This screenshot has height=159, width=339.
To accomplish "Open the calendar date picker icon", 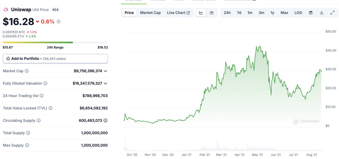I will pos(311,13).
